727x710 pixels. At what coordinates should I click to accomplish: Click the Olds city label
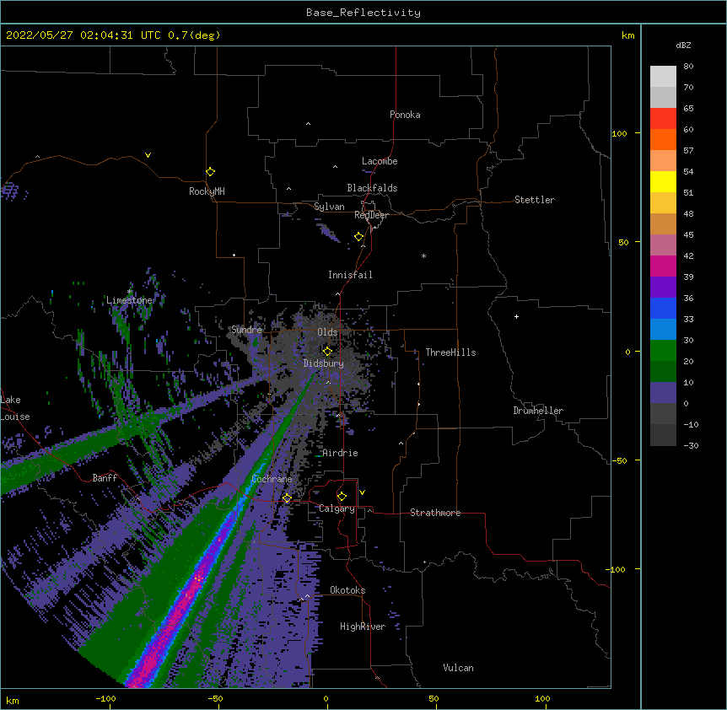327,332
